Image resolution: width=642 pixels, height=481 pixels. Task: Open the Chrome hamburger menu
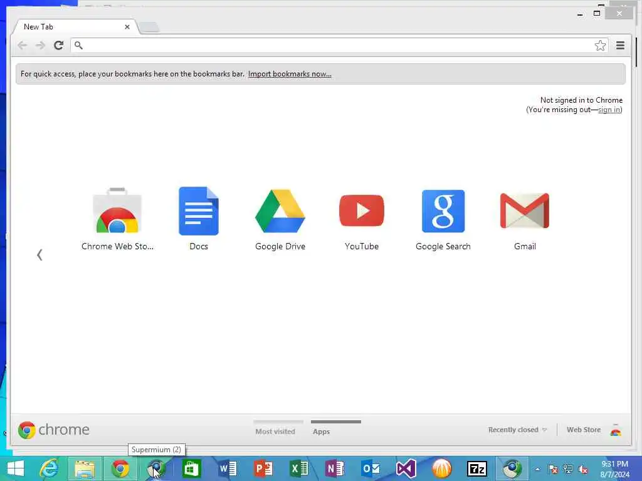click(x=620, y=45)
